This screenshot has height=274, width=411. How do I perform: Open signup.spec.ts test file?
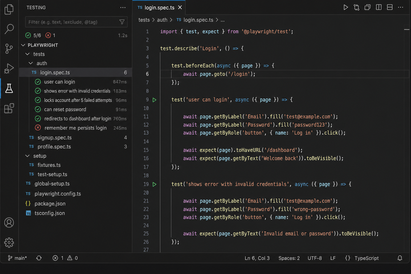coord(76,138)
